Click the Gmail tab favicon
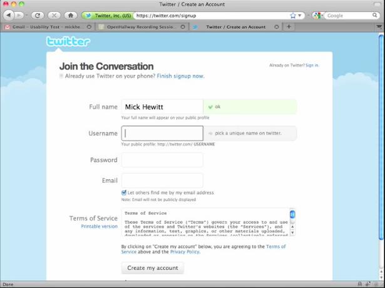This screenshot has width=385, height=288. tap(8, 27)
